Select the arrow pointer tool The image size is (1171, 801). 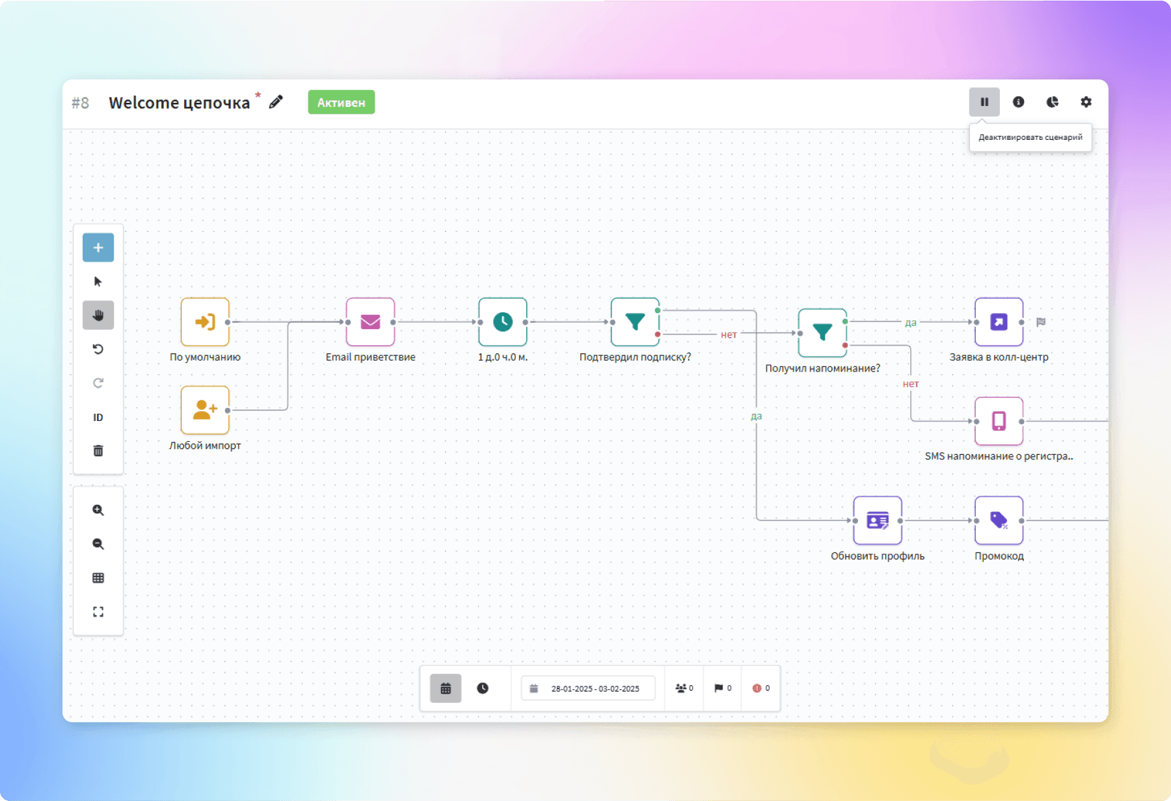[x=98, y=282]
